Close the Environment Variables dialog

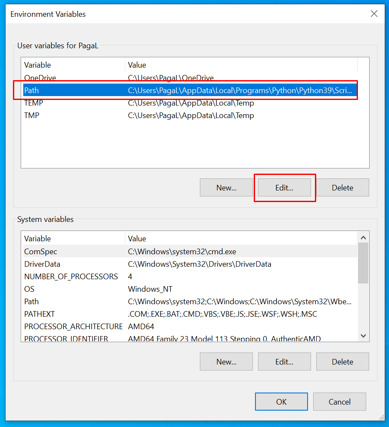click(x=374, y=14)
